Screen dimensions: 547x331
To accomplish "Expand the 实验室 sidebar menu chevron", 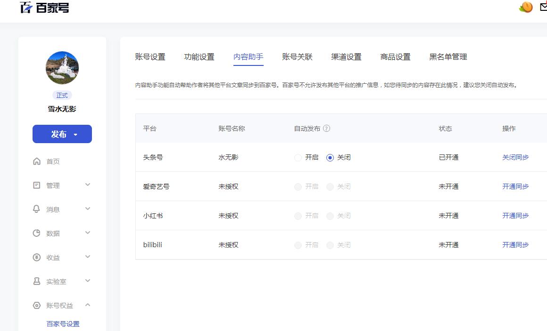I will pos(88,281).
